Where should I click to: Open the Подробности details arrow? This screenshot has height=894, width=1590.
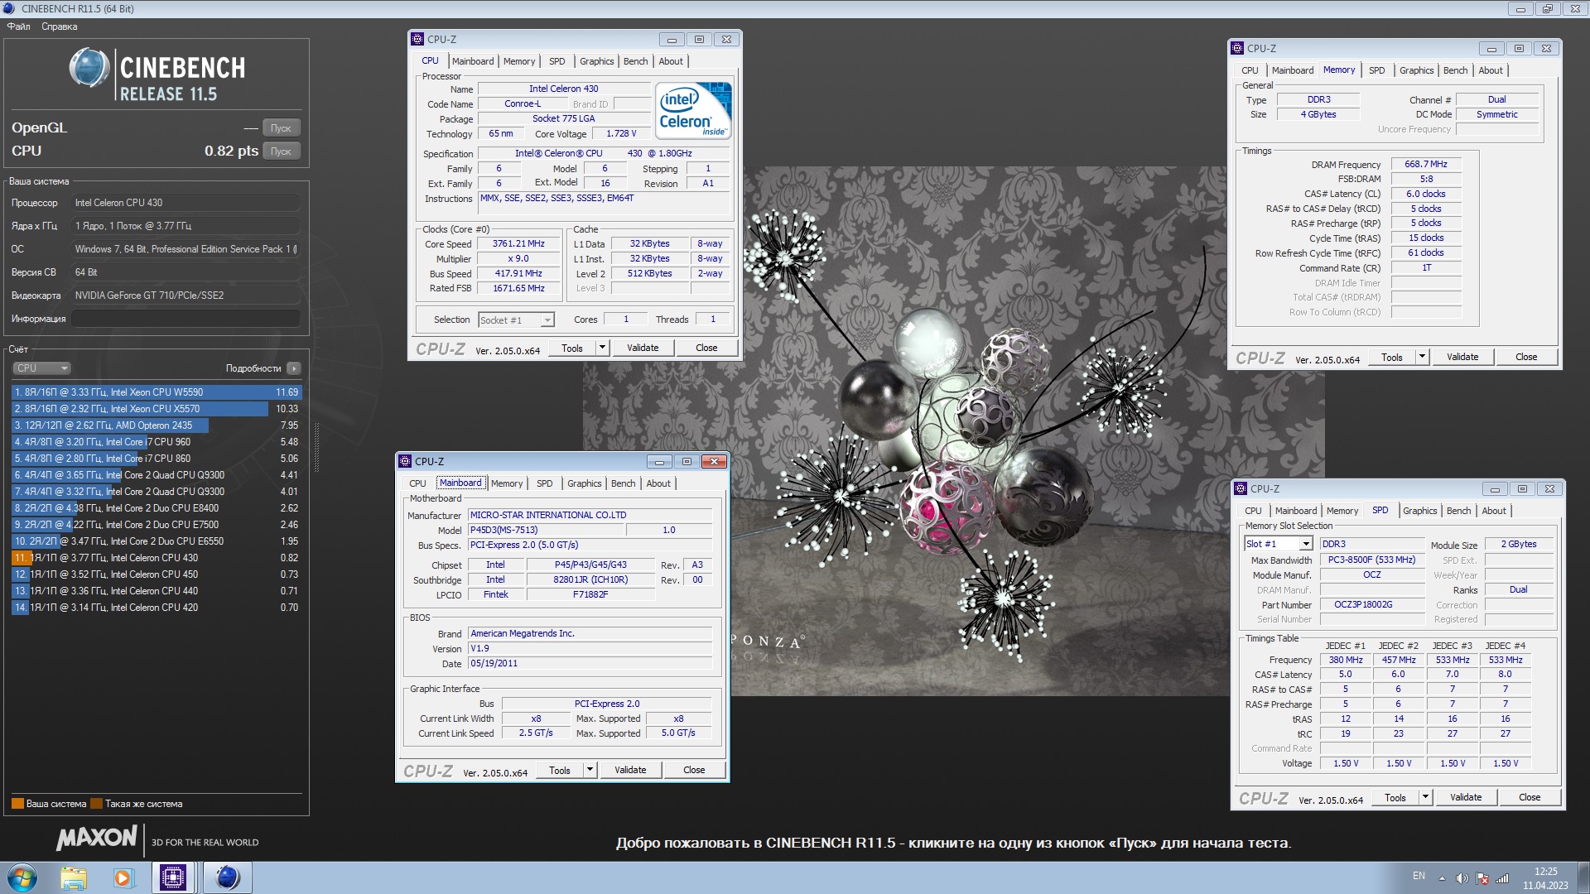(x=294, y=368)
